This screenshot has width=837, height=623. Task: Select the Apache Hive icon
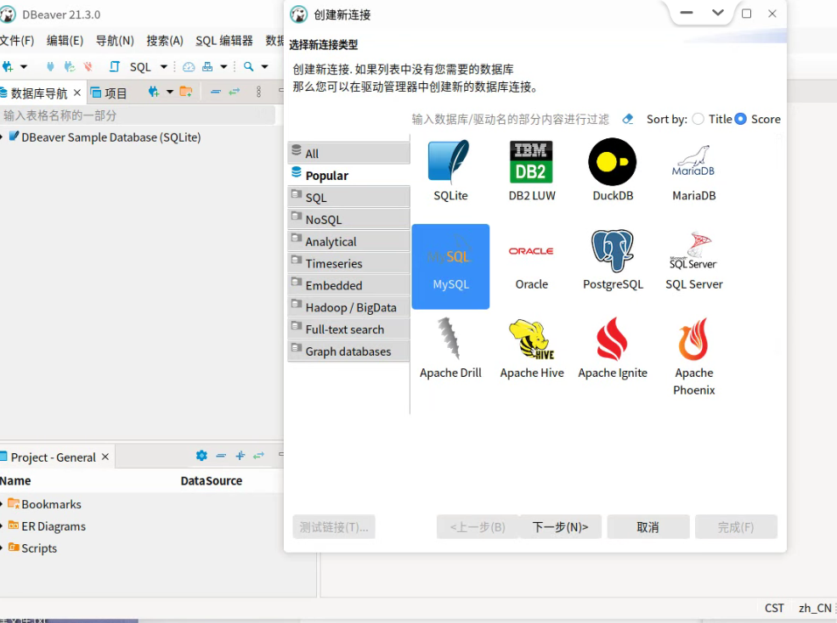[x=532, y=348]
